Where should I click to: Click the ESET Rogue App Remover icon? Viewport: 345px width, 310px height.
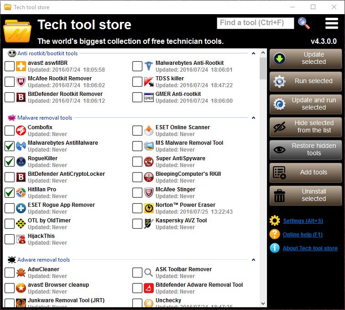click(x=21, y=208)
